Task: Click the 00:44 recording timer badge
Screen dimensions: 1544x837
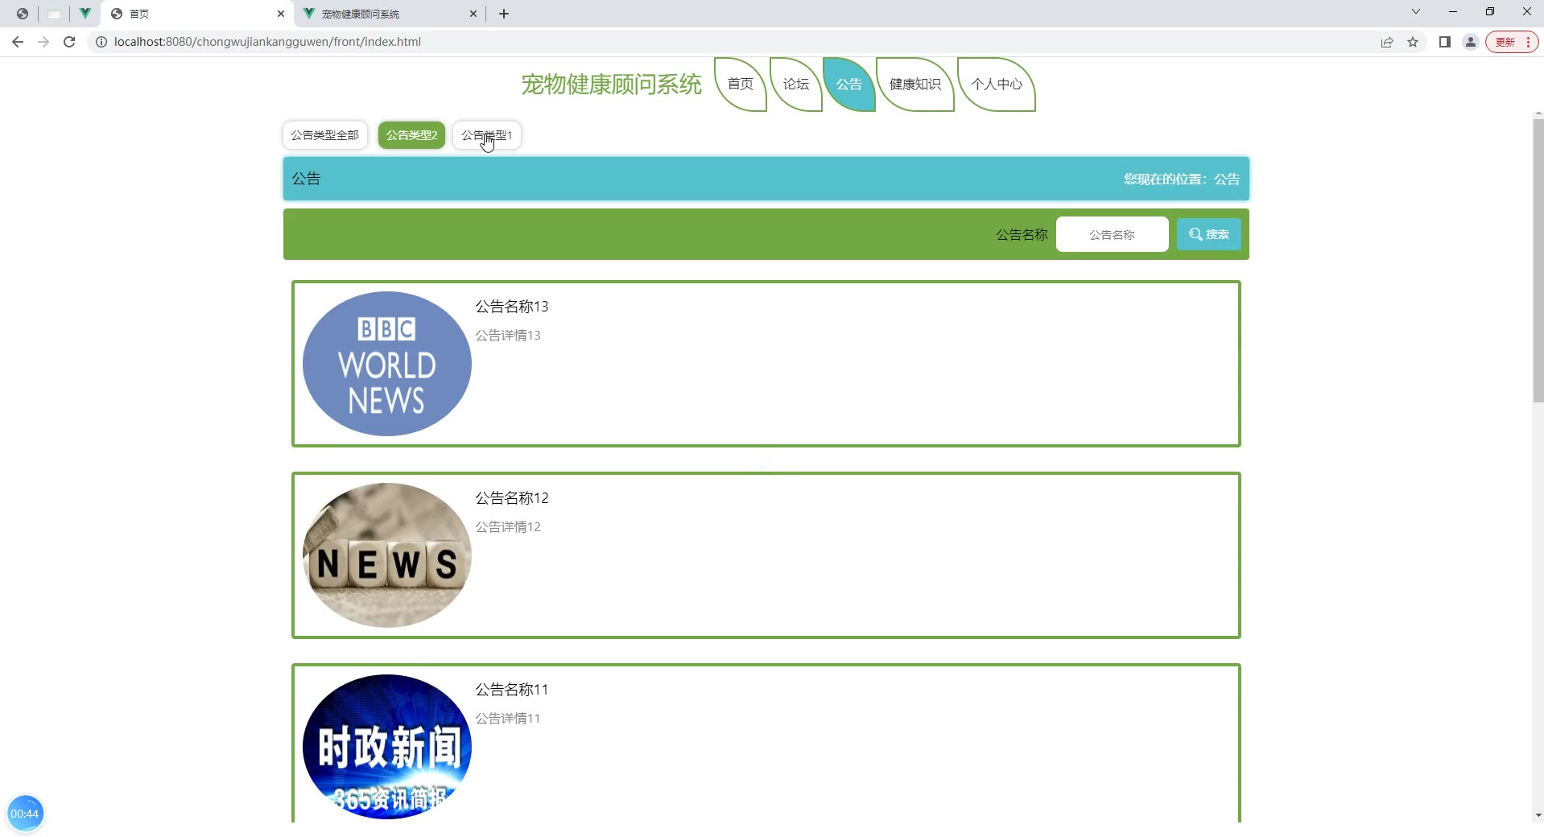Action: [x=25, y=814]
